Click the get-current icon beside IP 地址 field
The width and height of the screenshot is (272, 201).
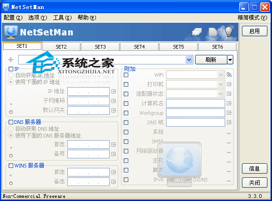pos(114,92)
